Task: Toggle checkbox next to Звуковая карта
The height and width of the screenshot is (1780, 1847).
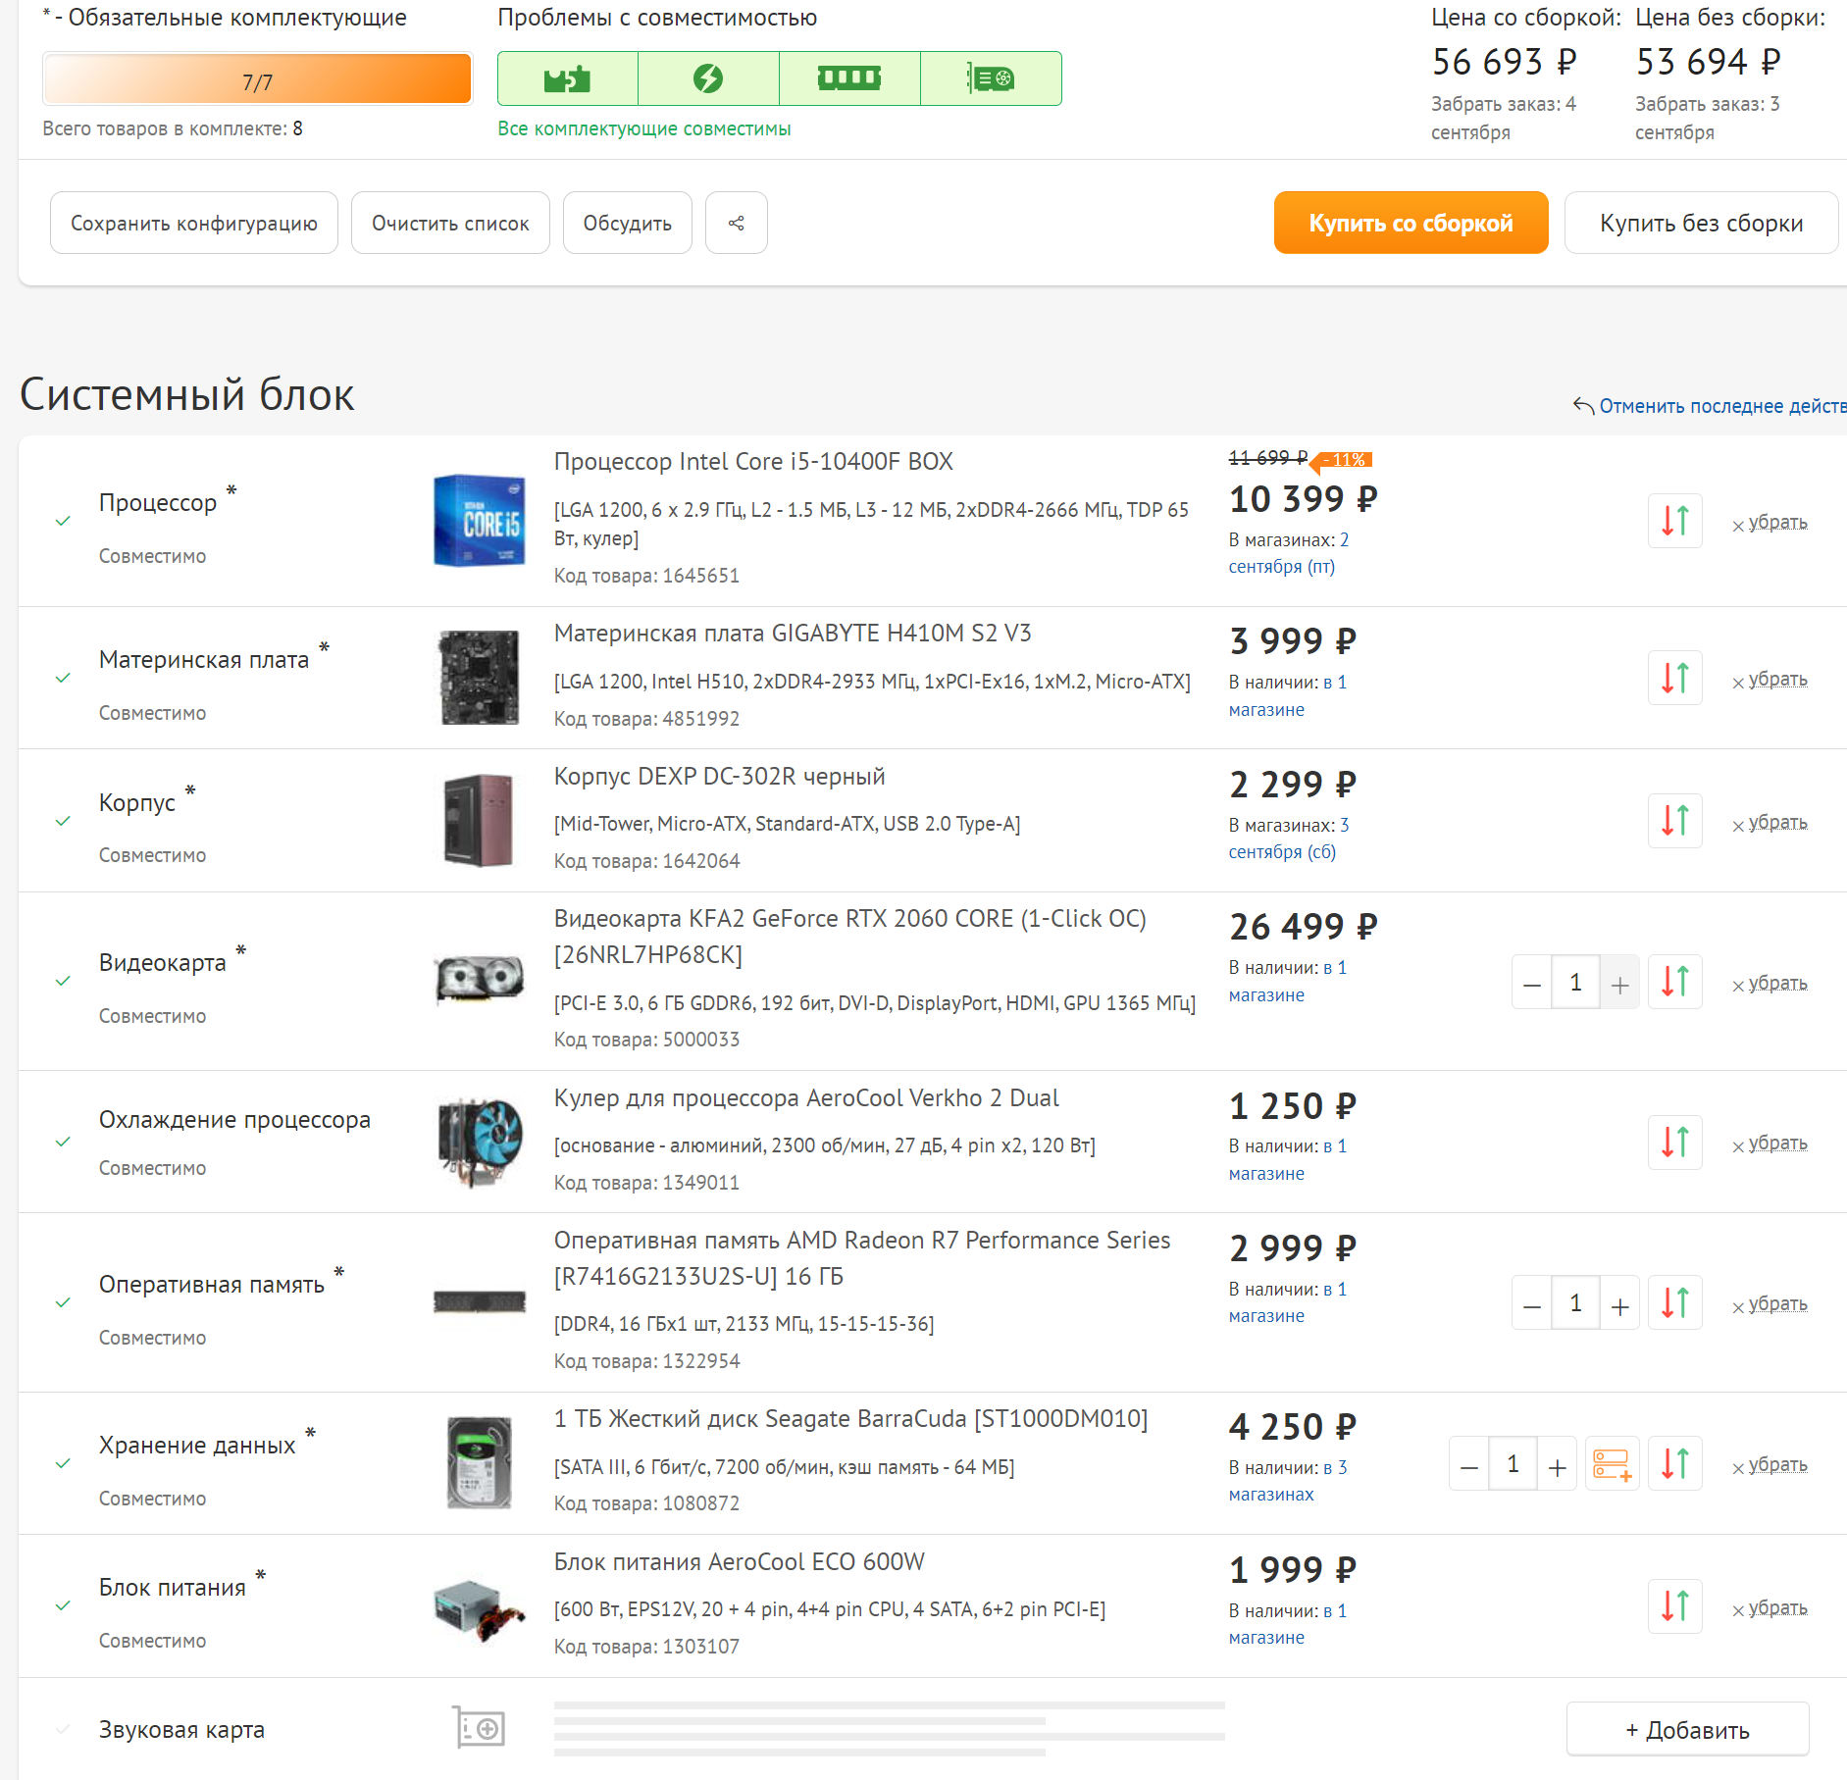Action: pos(63,1728)
